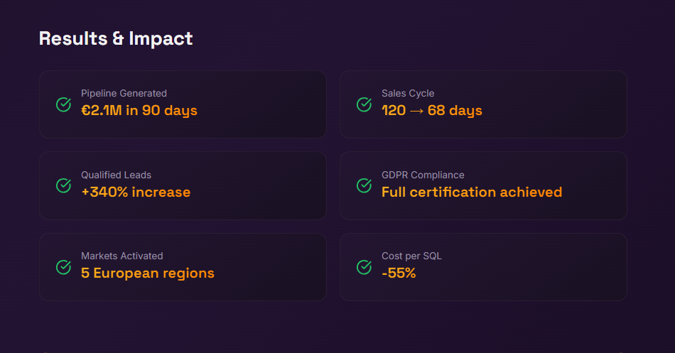Click the Cost per SQL label
The height and width of the screenshot is (353, 675).
pyautogui.click(x=411, y=256)
